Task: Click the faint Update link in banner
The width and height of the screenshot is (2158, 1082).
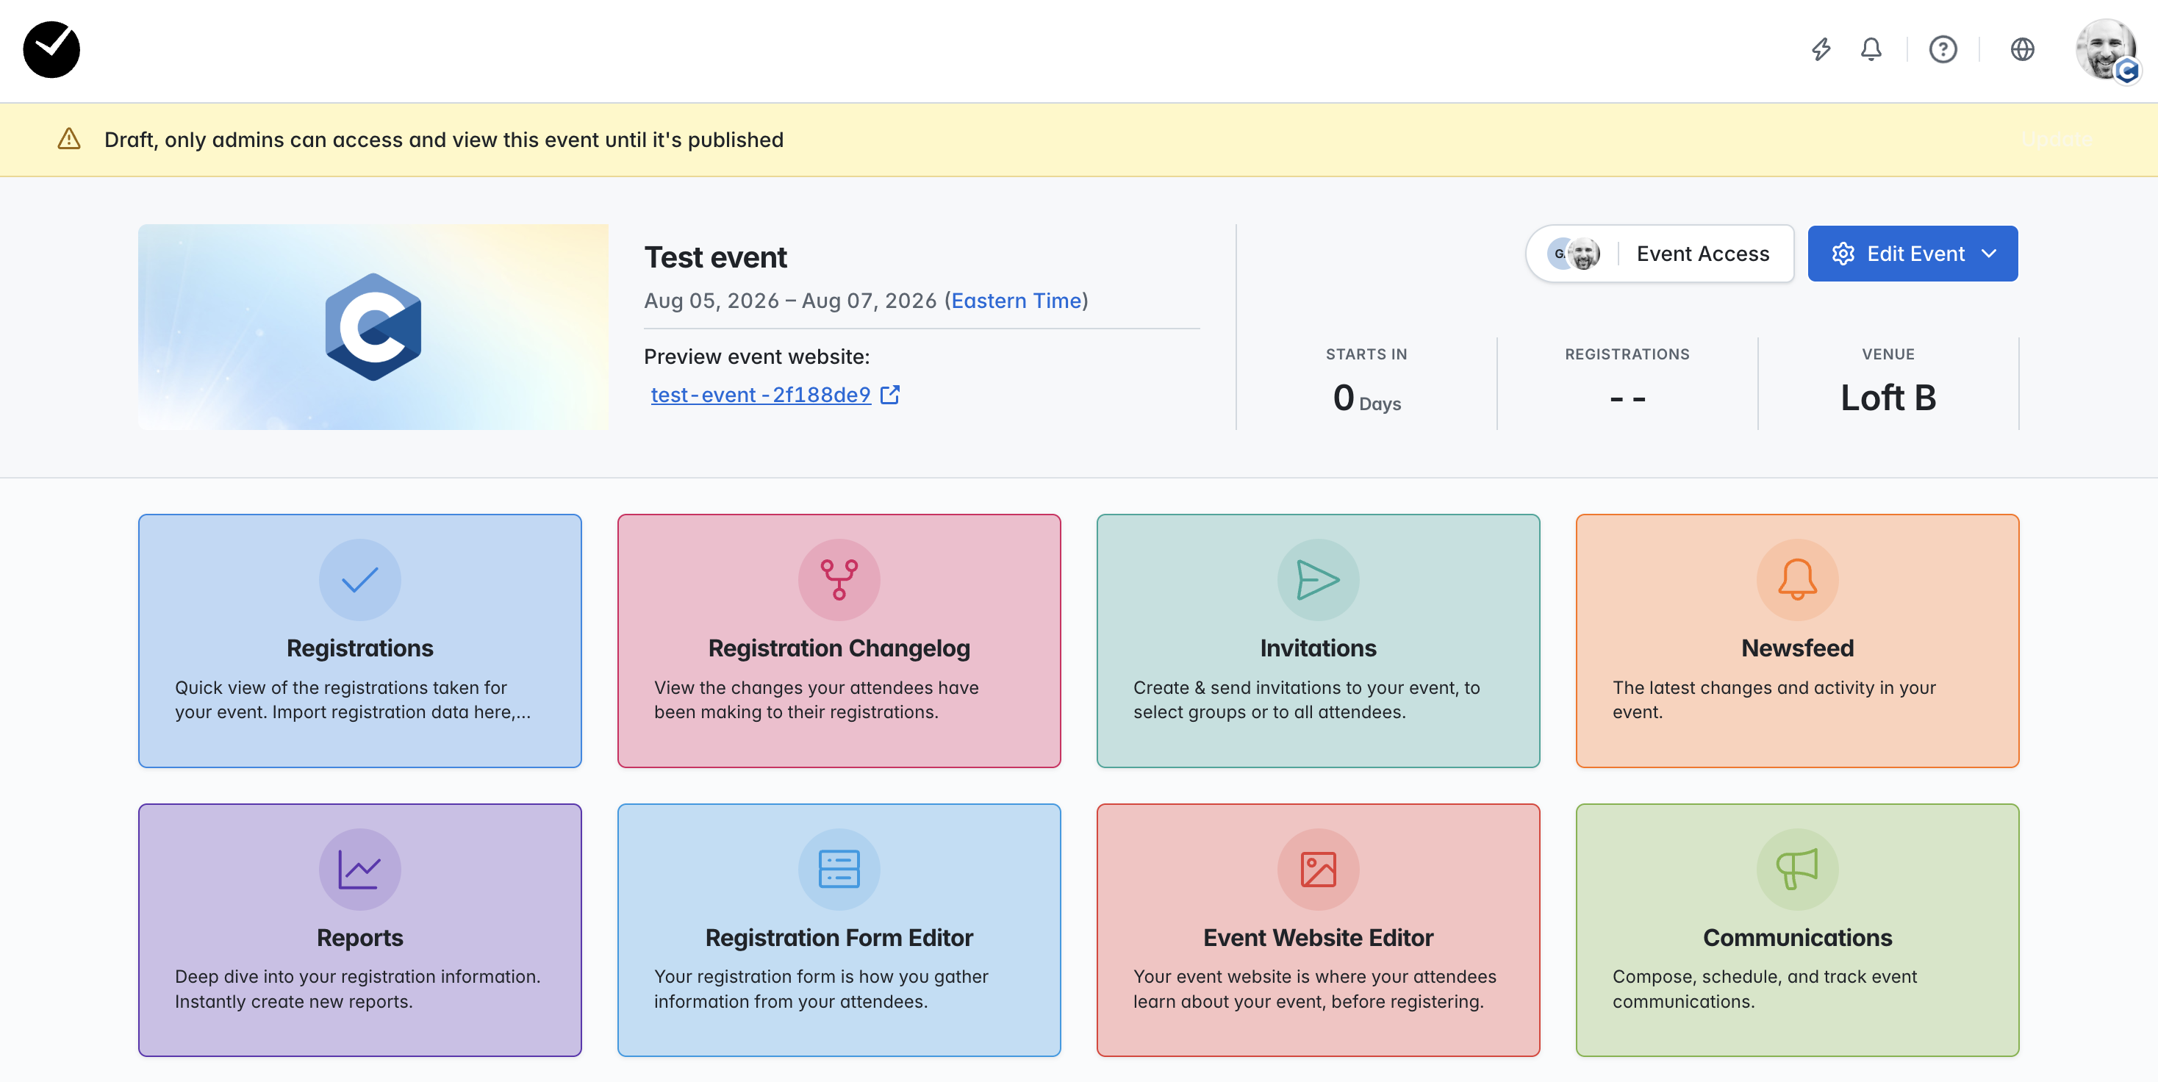Action: point(2056,140)
